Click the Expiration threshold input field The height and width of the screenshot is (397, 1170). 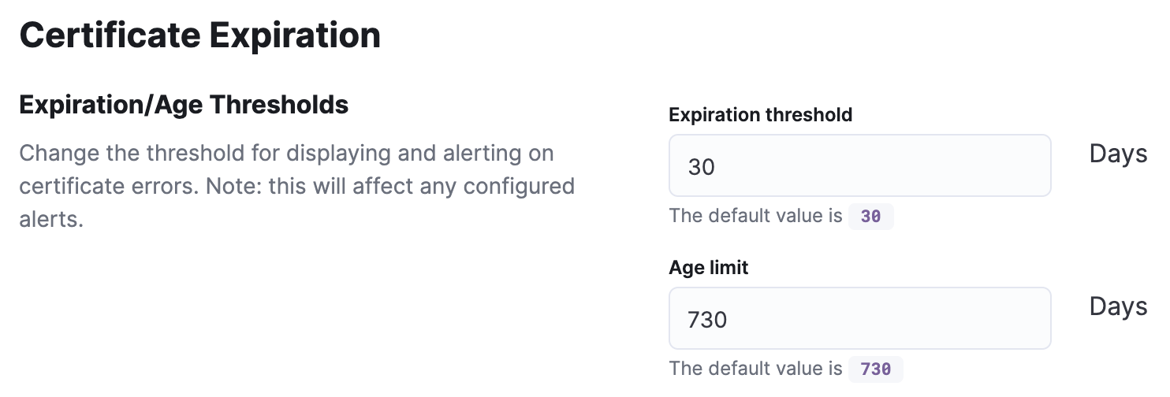[859, 166]
